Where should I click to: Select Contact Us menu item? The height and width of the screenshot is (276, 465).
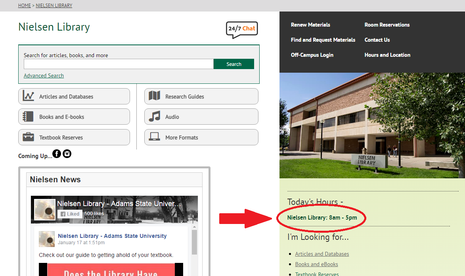point(377,40)
